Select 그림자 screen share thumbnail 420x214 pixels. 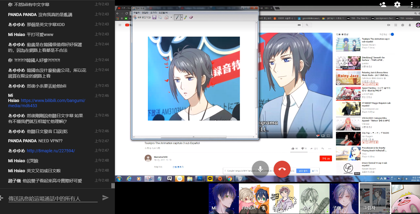point(375,199)
